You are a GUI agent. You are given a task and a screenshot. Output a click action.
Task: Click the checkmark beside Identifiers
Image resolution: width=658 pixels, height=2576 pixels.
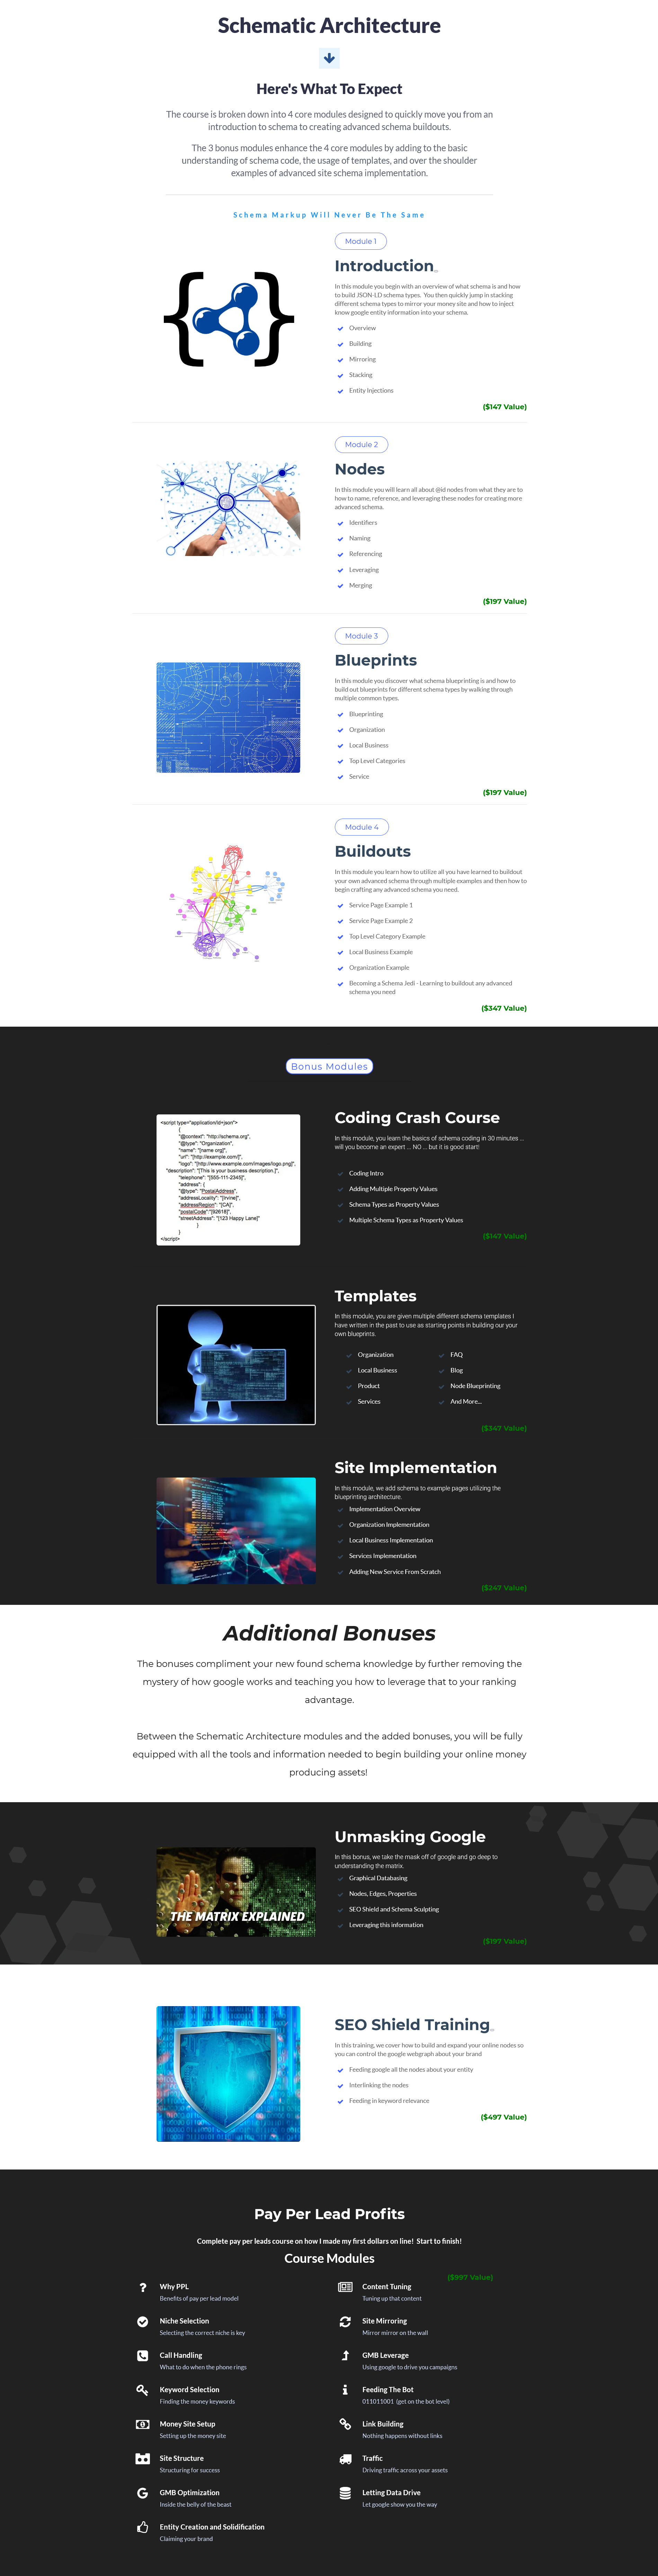point(340,523)
